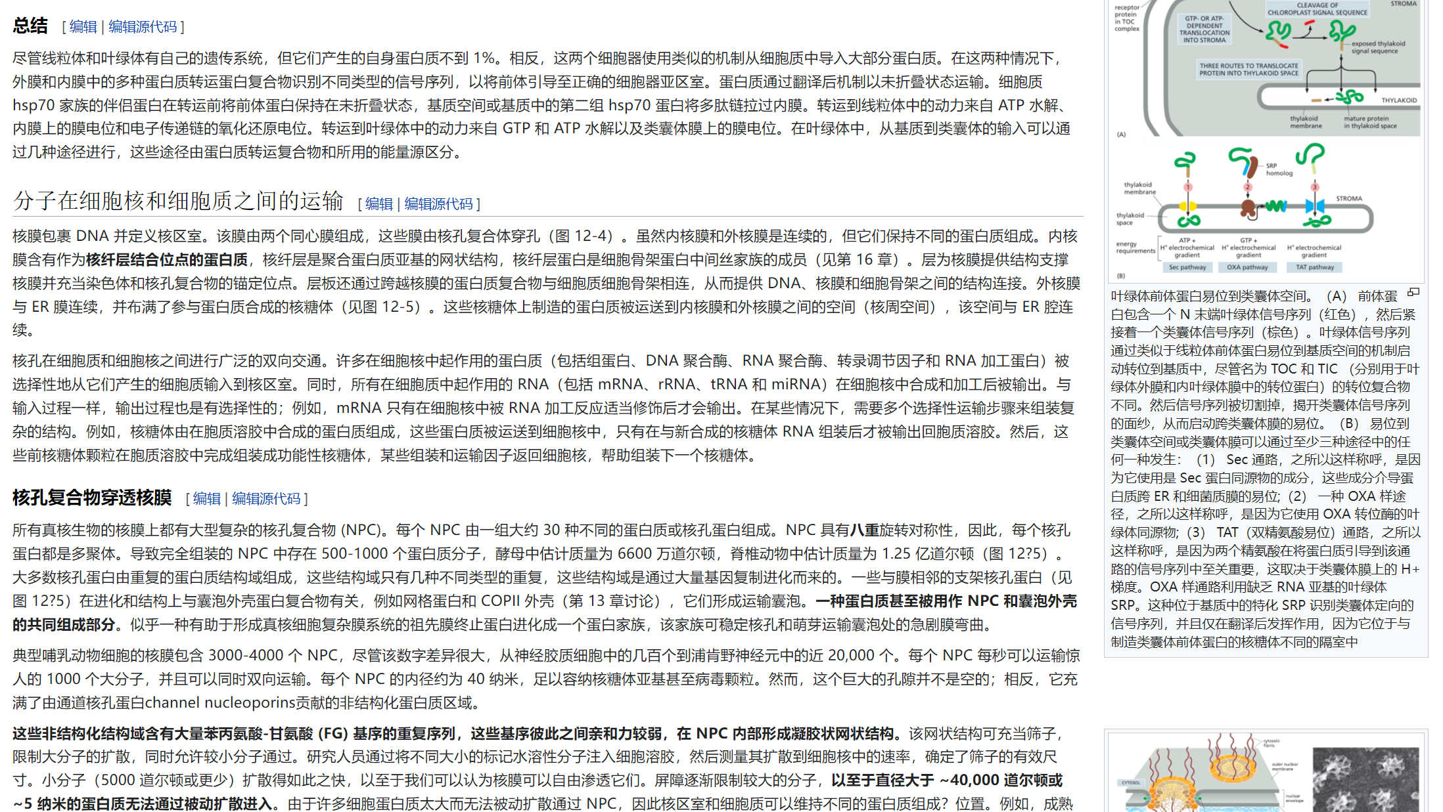This screenshot has height=812, width=1443.
Task: Click the bold phrase 核纤层结合位点的蛋白质
Action: coord(167,260)
